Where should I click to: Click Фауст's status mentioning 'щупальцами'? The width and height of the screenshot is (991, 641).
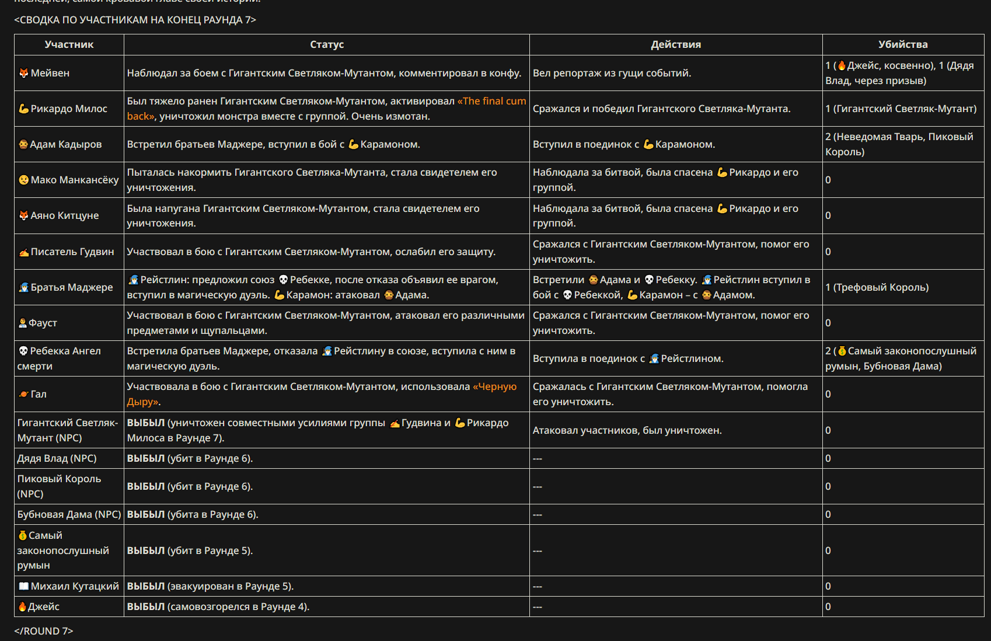(x=326, y=323)
